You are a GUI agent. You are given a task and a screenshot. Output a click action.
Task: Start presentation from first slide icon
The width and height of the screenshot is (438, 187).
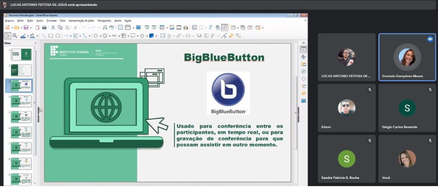(x=147, y=27)
